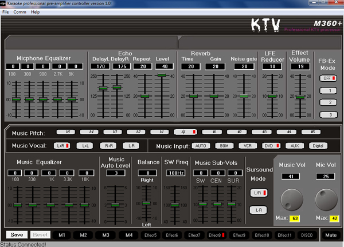This screenshot has height=247, width=344.
Task: Click the Save button
Action: click(x=17, y=234)
